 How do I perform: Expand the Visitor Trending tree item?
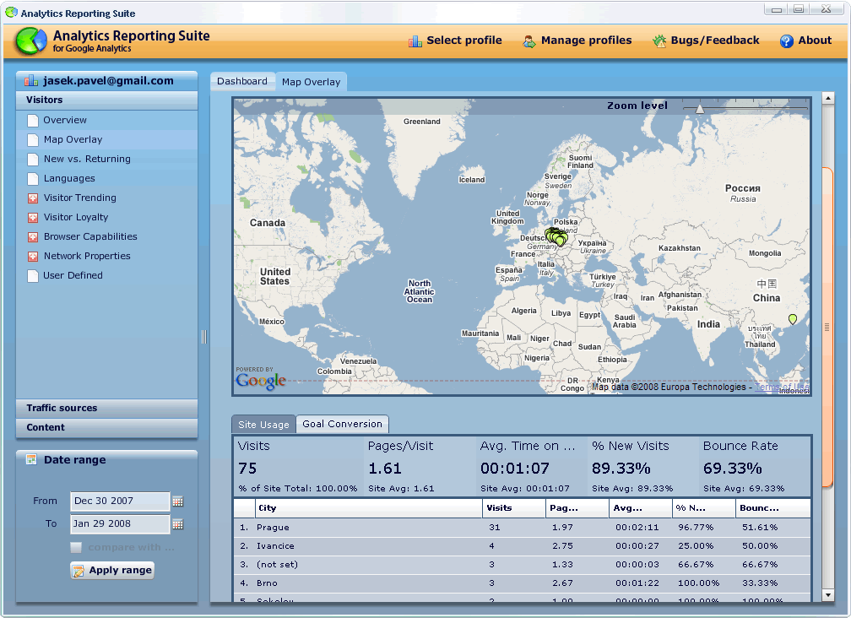[x=33, y=198]
